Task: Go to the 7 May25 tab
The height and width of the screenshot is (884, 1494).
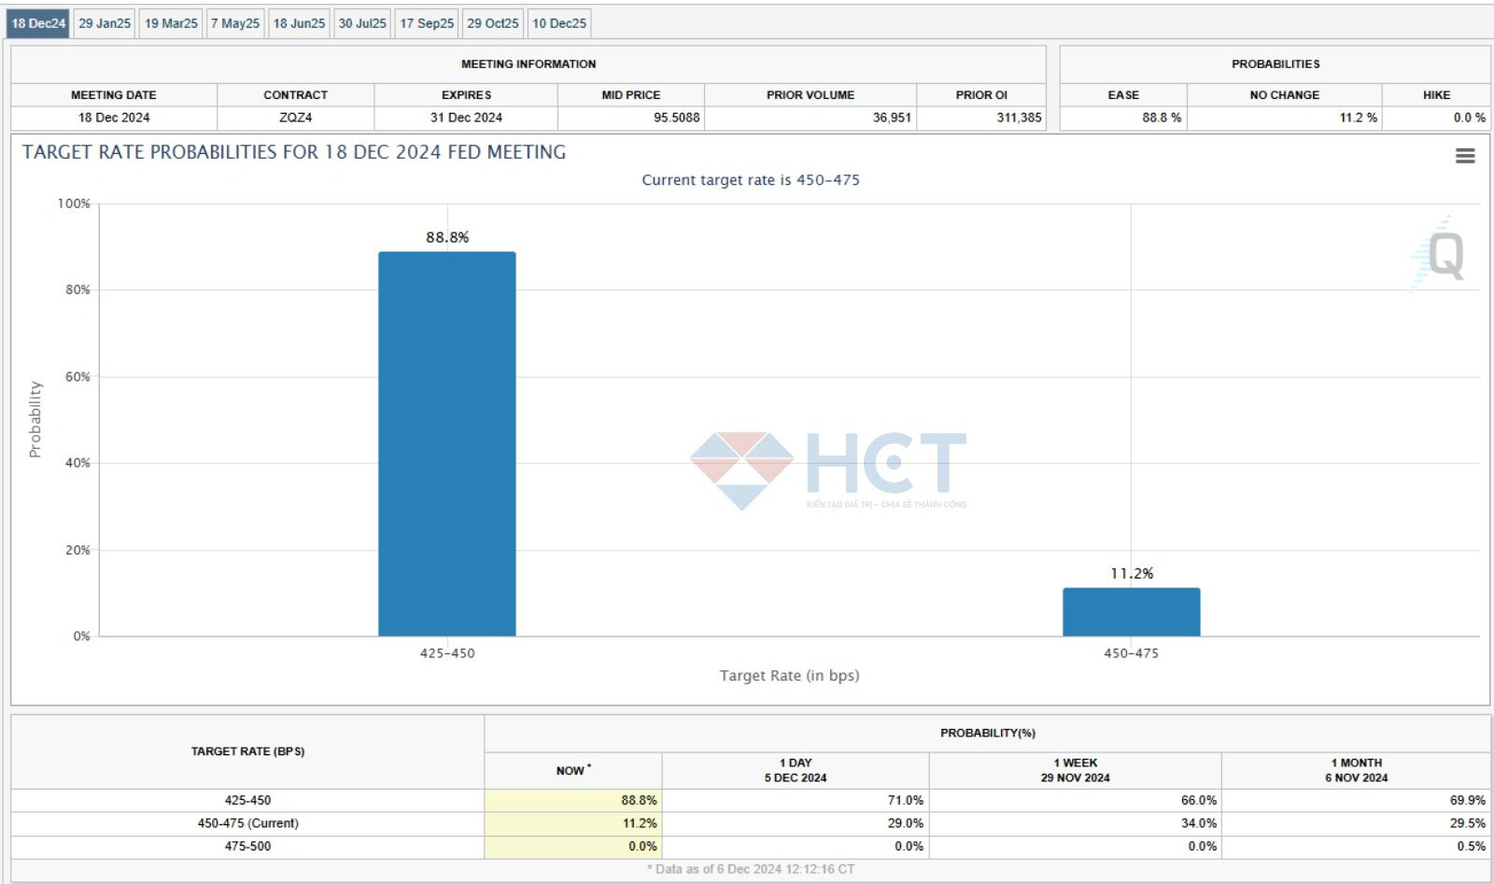Action: pos(235,23)
